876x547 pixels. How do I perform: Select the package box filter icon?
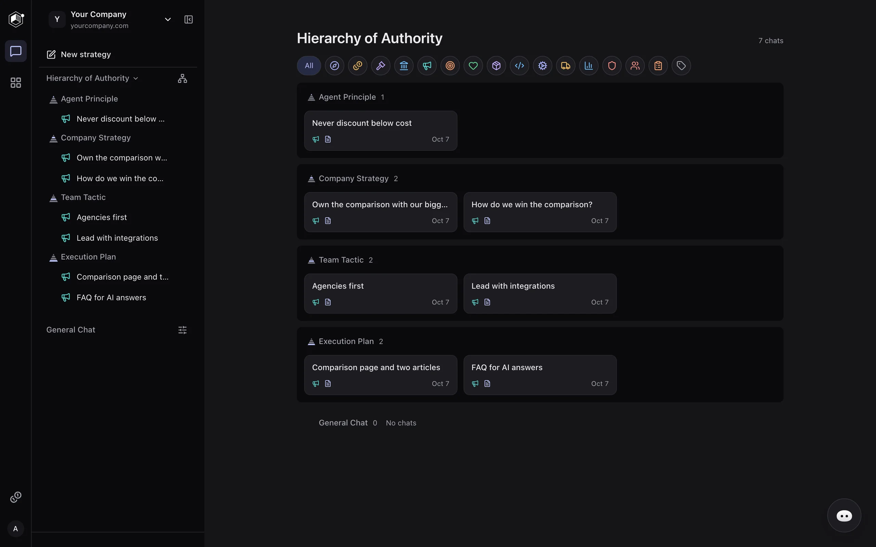point(496,66)
